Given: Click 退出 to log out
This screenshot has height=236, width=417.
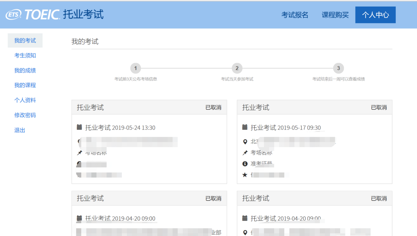Looking at the screenshot, I should point(20,130).
